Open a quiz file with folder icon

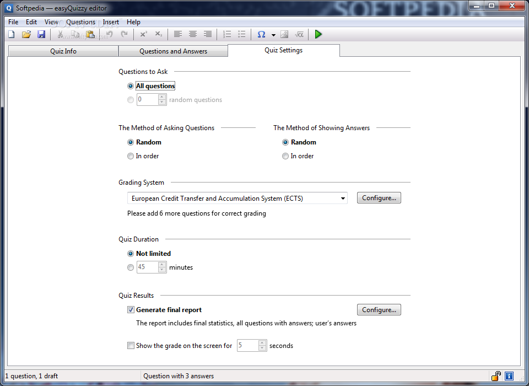[x=26, y=34]
